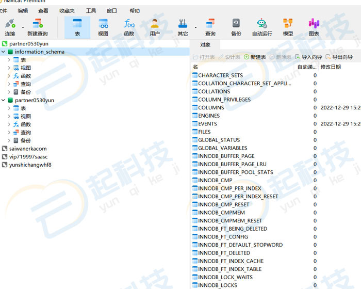
Task: Open the 编辑 (Edit) menu
Action: pos(23,11)
